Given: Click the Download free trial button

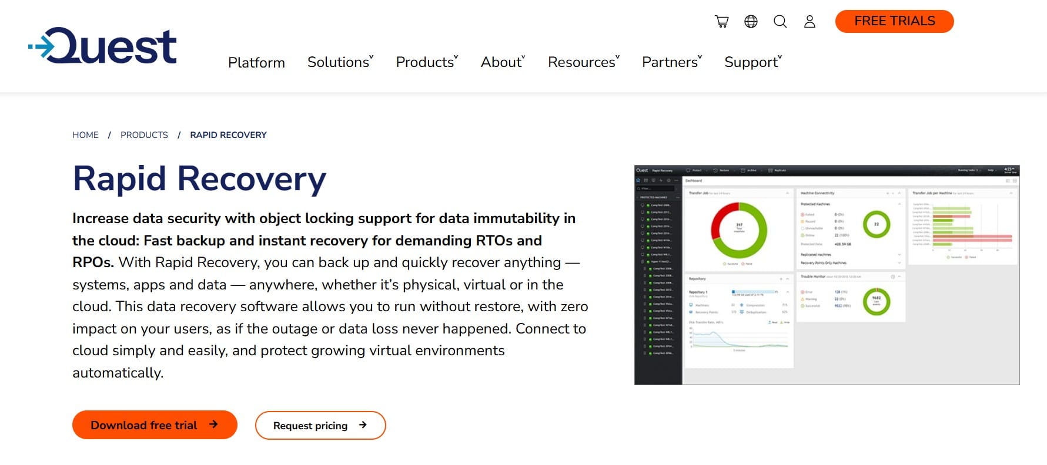Looking at the screenshot, I should 144,425.
